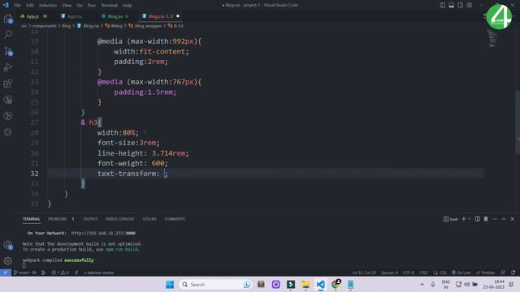The width and height of the screenshot is (520, 292).
Task: Select the GITLENS panel tab
Action: (x=149, y=219)
